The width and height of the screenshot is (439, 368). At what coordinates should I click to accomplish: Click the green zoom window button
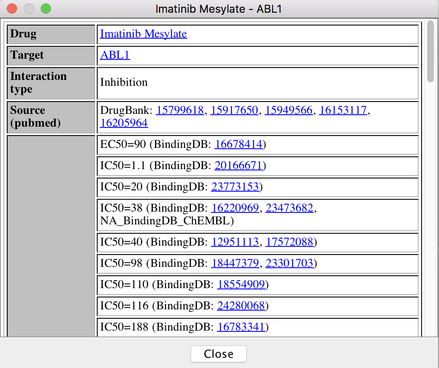[46, 8]
